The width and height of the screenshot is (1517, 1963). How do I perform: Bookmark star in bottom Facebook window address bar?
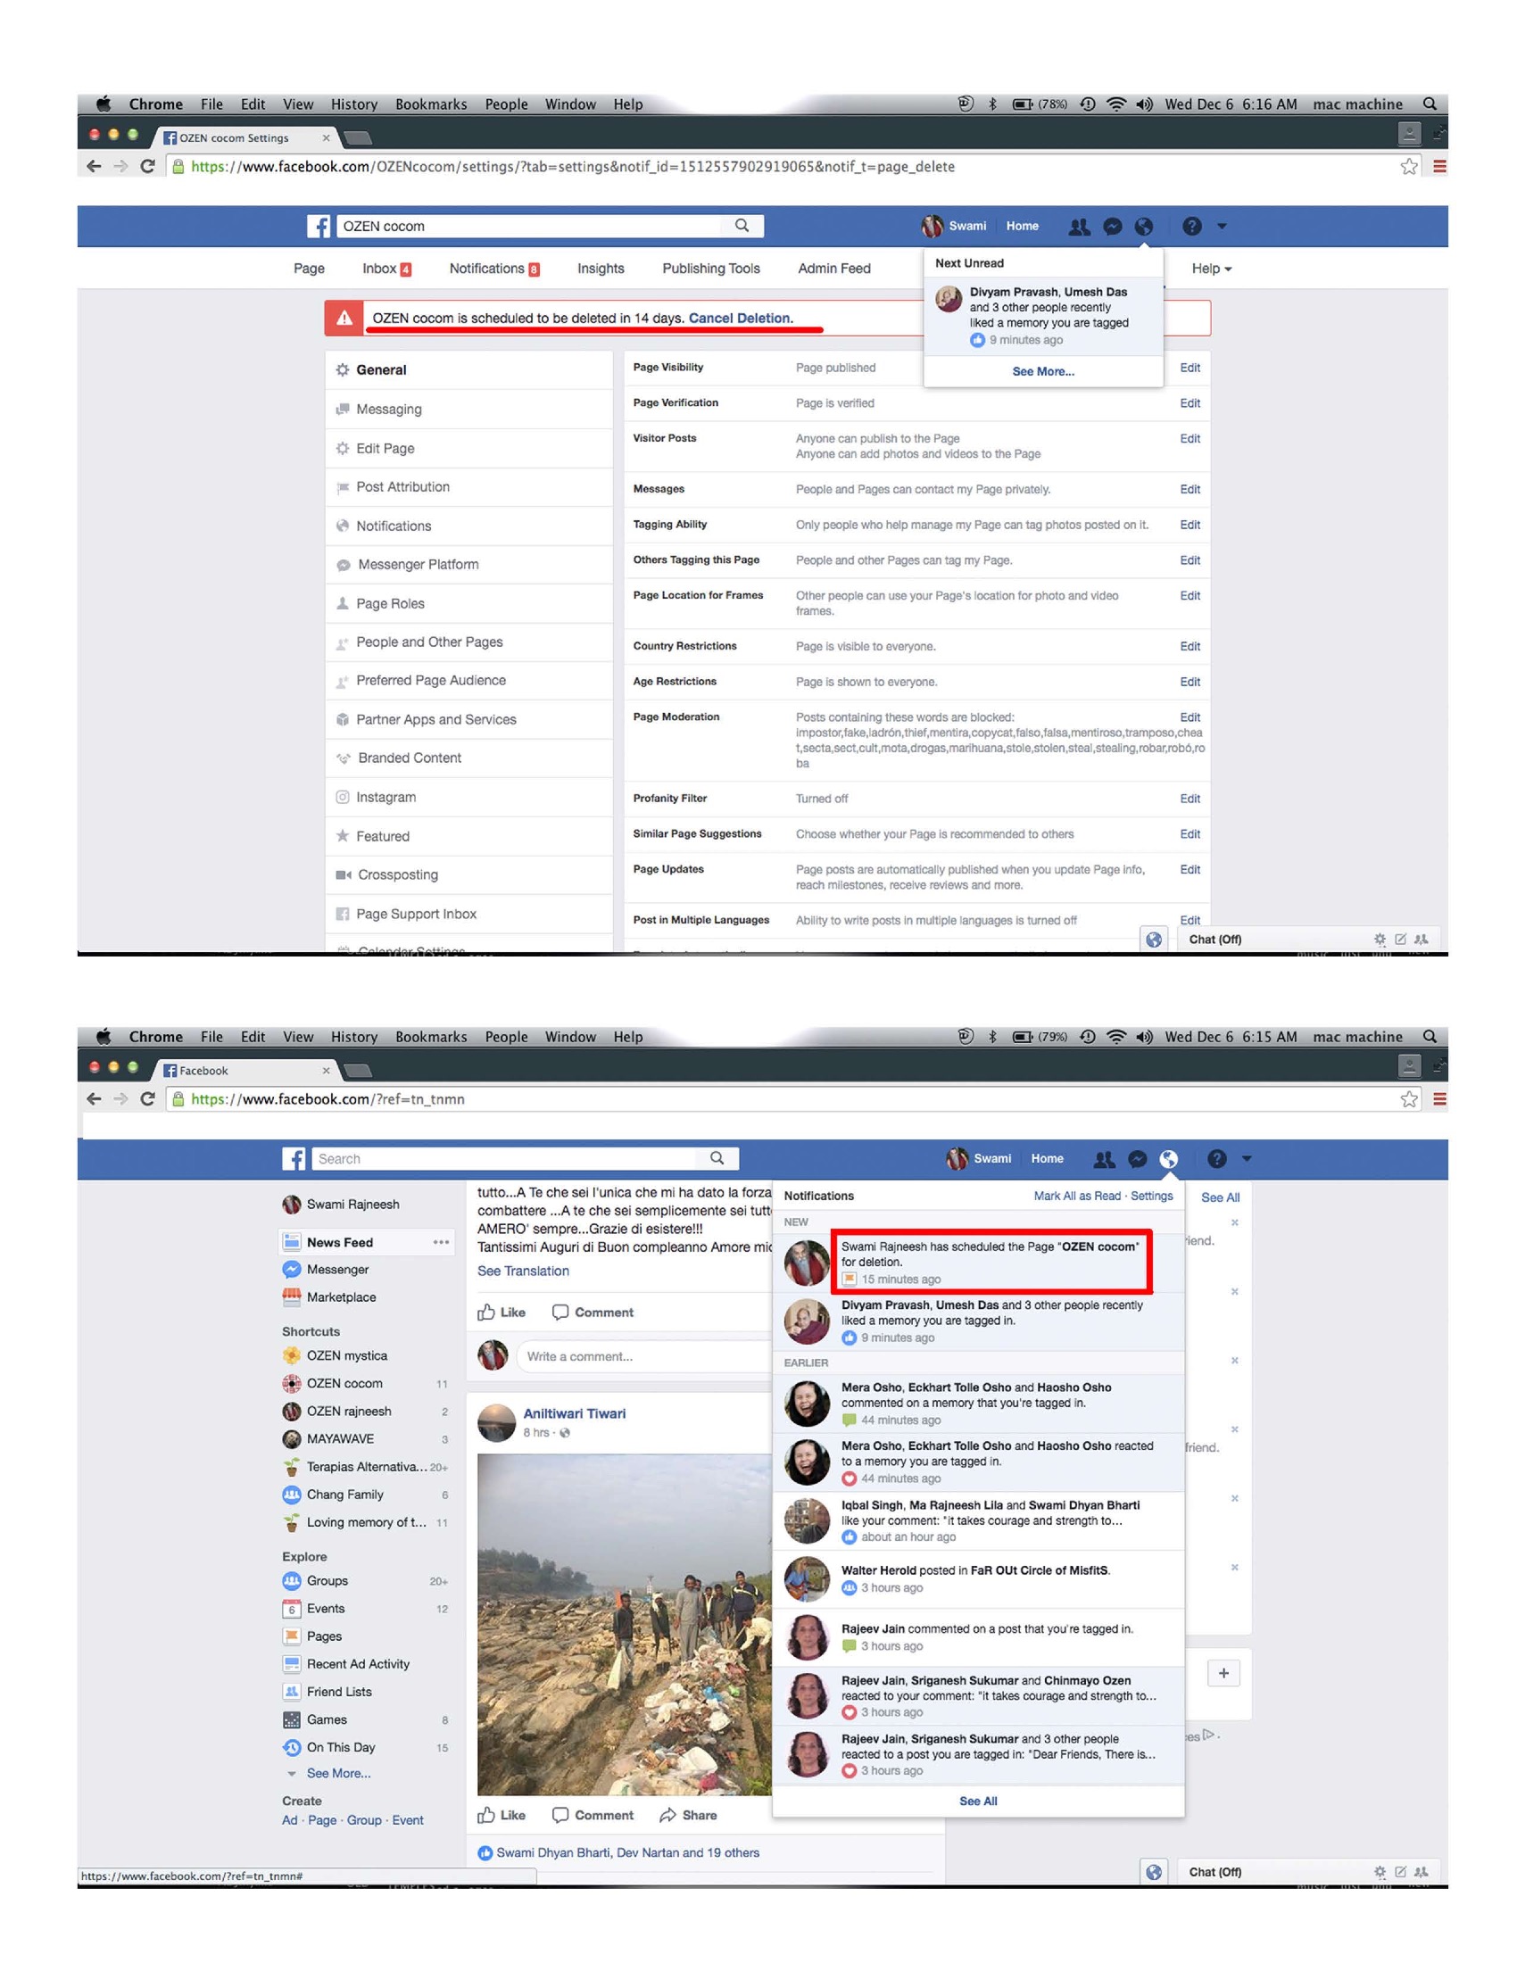pyautogui.click(x=1408, y=1099)
